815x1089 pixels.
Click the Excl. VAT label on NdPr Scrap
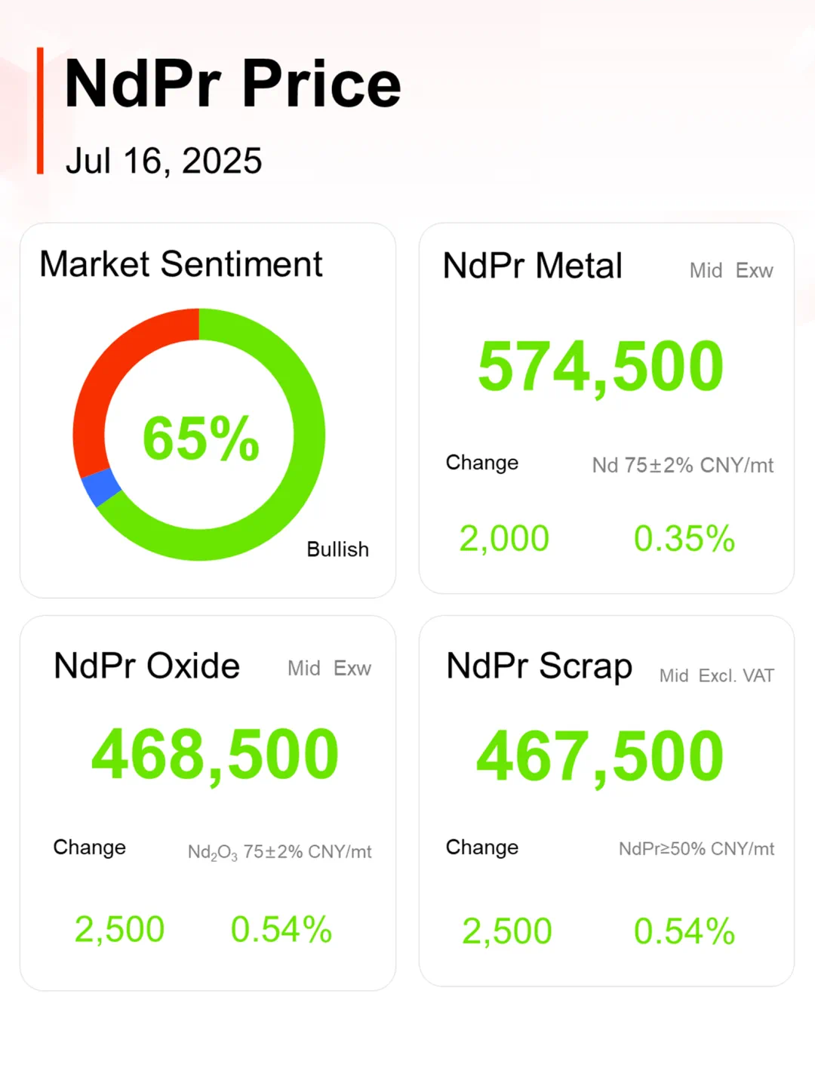tap(736, 675)
